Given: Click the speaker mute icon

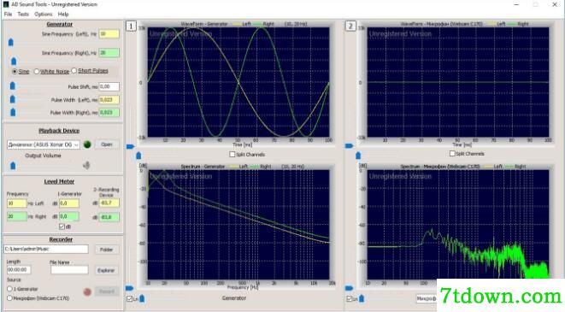Looking at the screenshot, I should (86, 165).
